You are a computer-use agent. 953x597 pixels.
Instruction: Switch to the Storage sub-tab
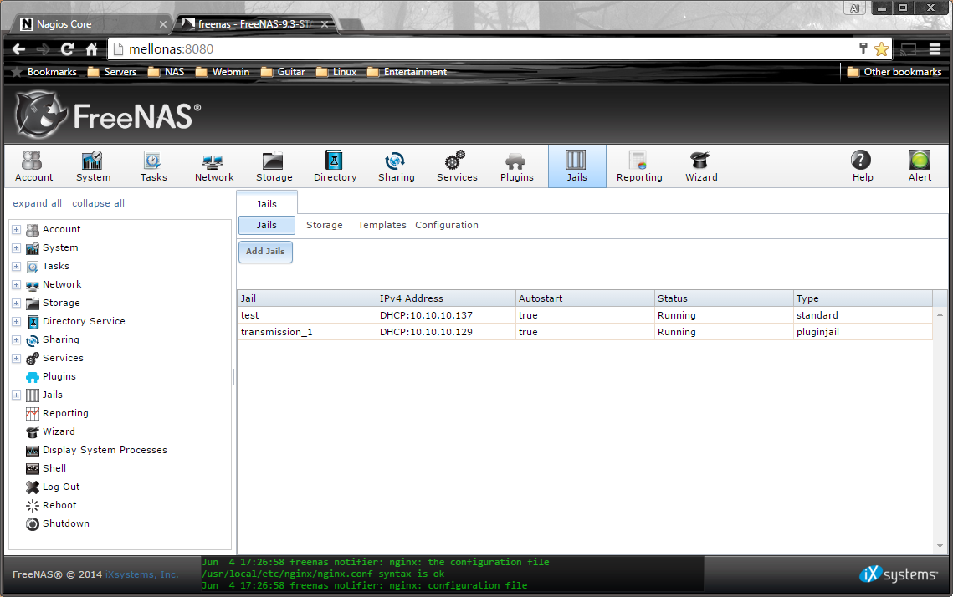pos(325,225)
